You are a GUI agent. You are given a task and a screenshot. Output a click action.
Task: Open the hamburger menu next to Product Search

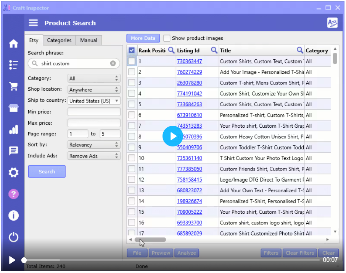tap(34, 23)
